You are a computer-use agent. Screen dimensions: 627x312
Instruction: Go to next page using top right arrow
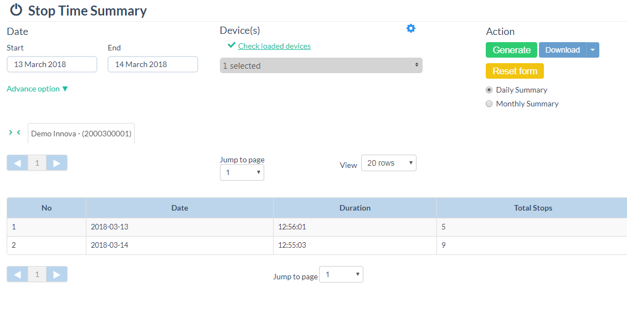click(56, 163)
